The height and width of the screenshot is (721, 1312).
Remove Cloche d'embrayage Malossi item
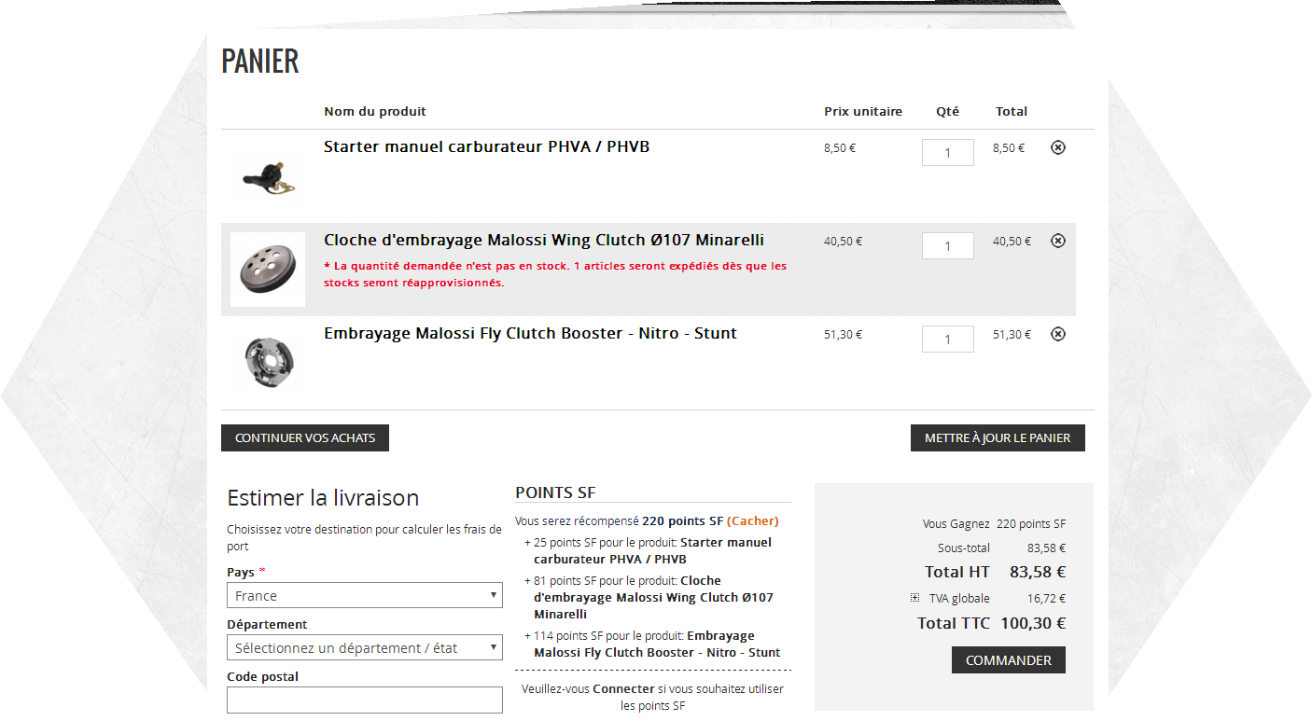[x=1057, y=241]
